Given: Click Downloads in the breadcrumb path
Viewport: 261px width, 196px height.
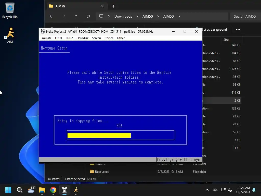Looking at the screenshot, I should [123, 16].
